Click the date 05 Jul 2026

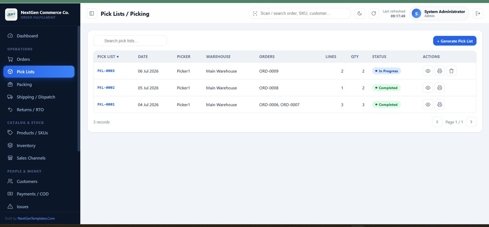148,88
